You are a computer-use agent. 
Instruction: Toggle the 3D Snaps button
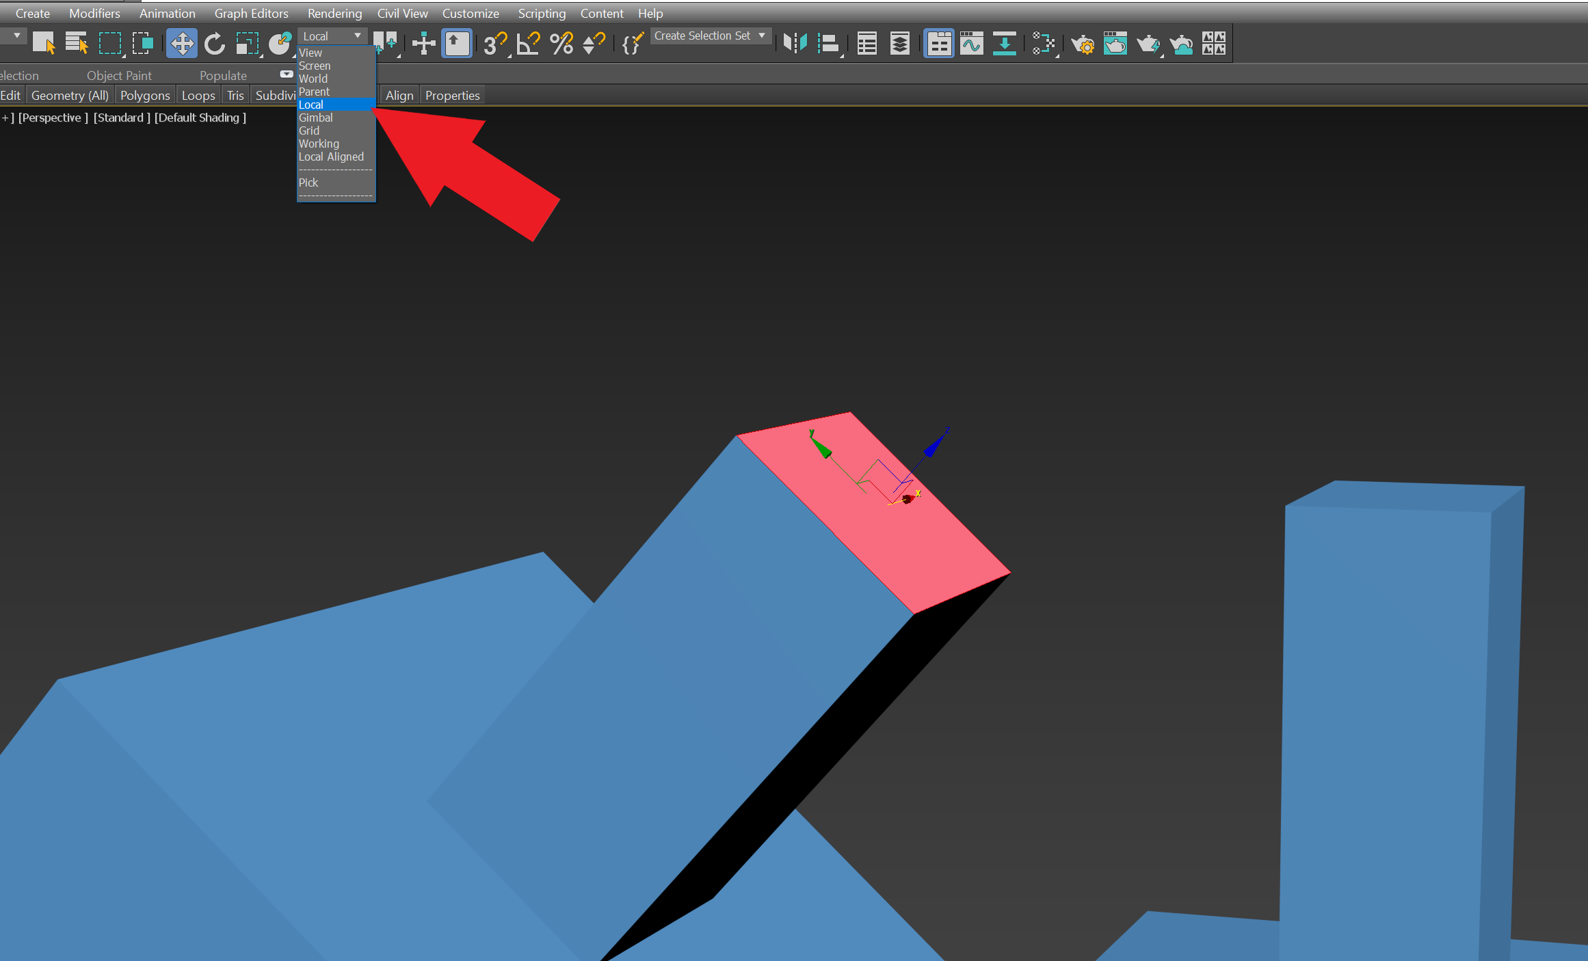point(495,44)
